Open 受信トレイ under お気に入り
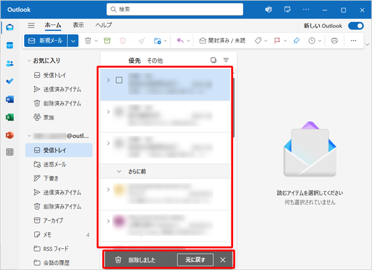This screenshot has width=372, height=270. coord(59,75)
